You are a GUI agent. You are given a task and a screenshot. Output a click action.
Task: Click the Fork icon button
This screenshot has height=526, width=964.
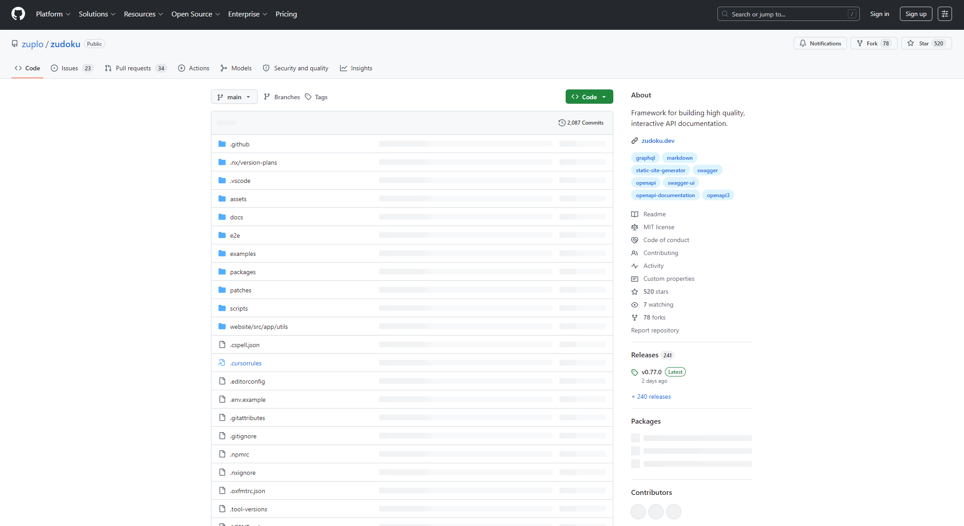pos(859,43)
